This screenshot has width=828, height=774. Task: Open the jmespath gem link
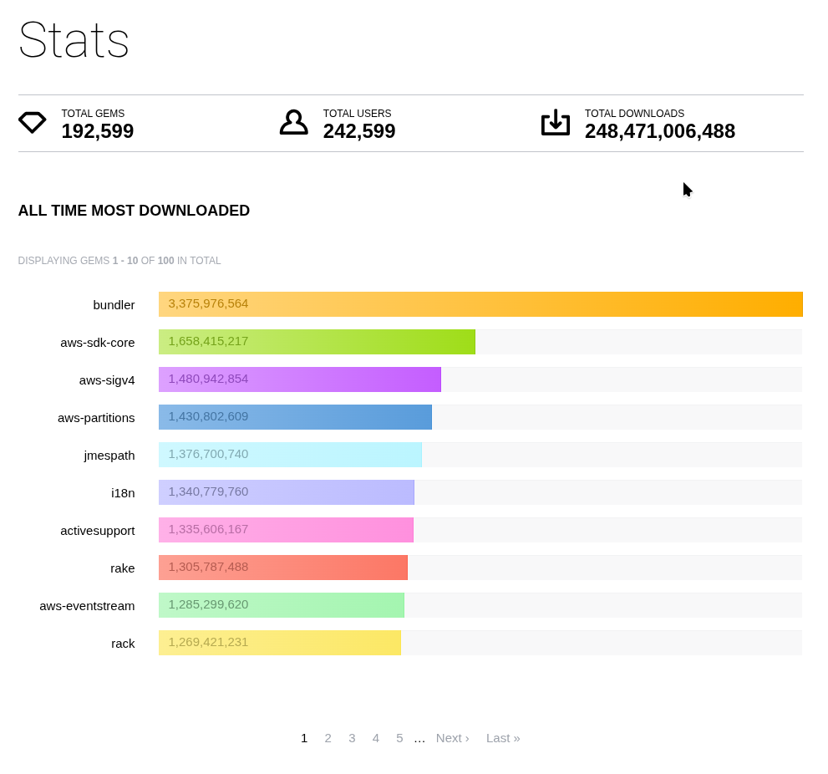[109, 456]
